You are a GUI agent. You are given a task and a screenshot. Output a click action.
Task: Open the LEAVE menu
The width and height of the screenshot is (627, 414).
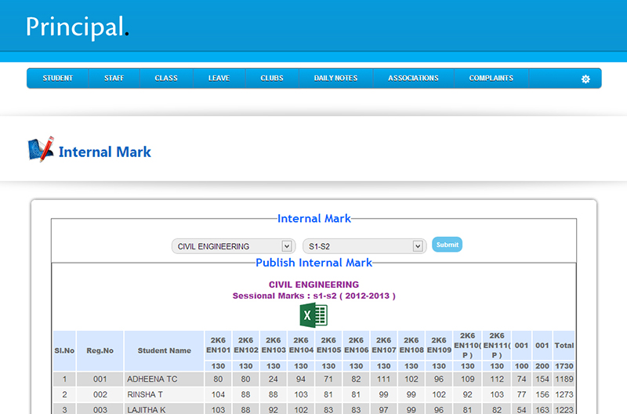(219, 78)
